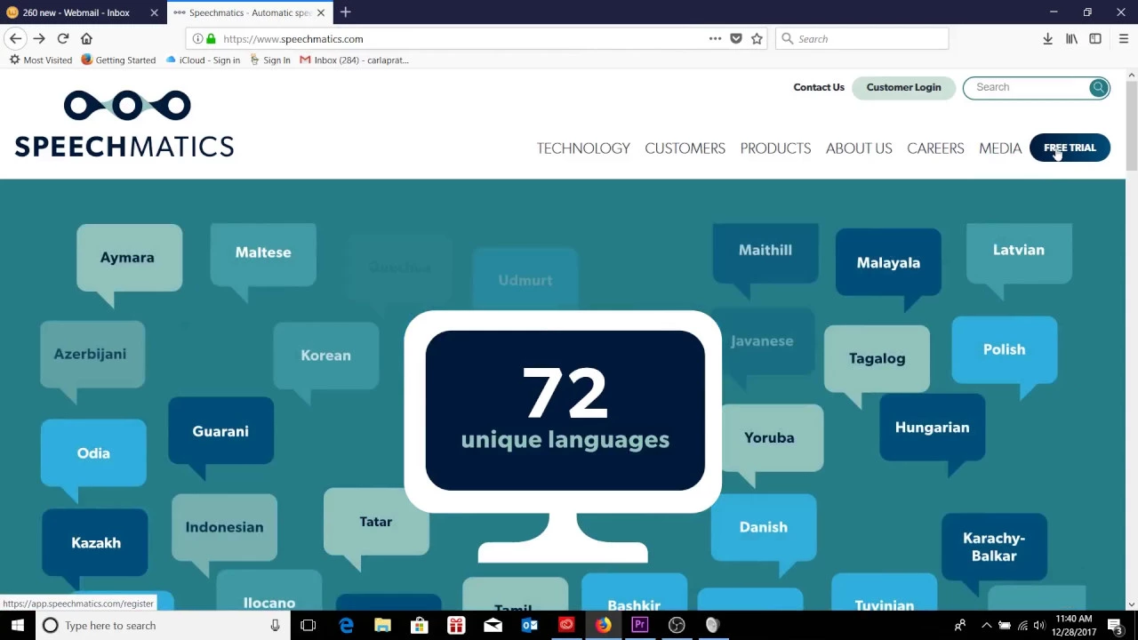The image size is (1138, 640).
Task: Follow the Contact Us link
Action: coord(819,87)
